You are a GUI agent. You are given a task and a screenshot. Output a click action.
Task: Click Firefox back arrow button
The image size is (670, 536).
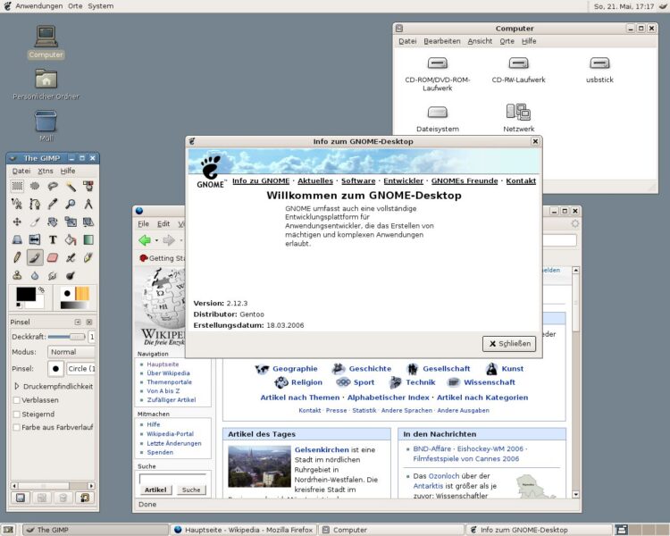pos(145,240)
